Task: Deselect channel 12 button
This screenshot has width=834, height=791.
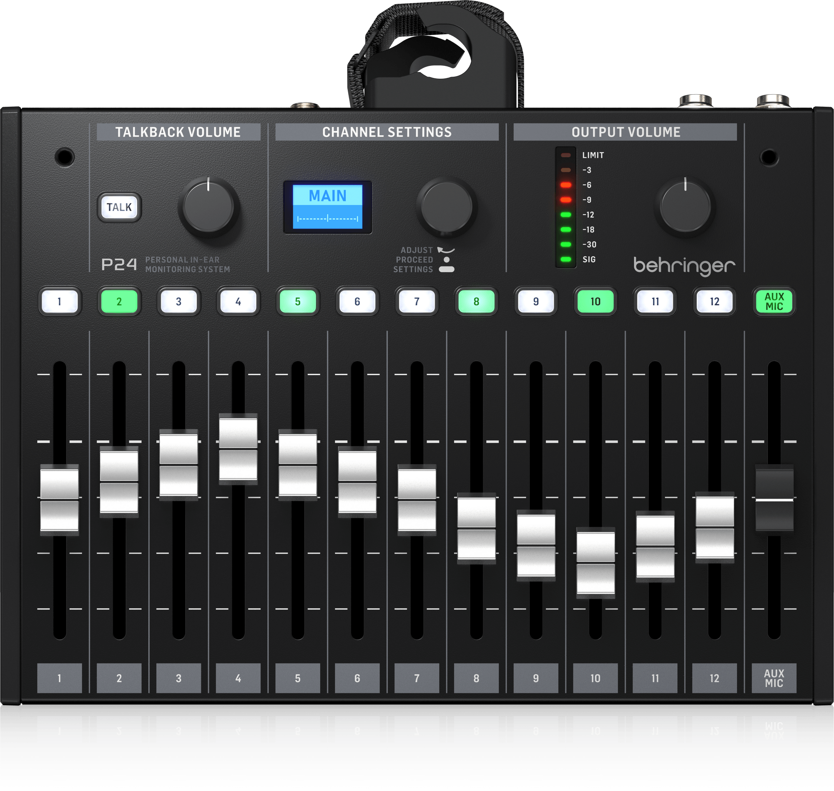Action: 714,301
